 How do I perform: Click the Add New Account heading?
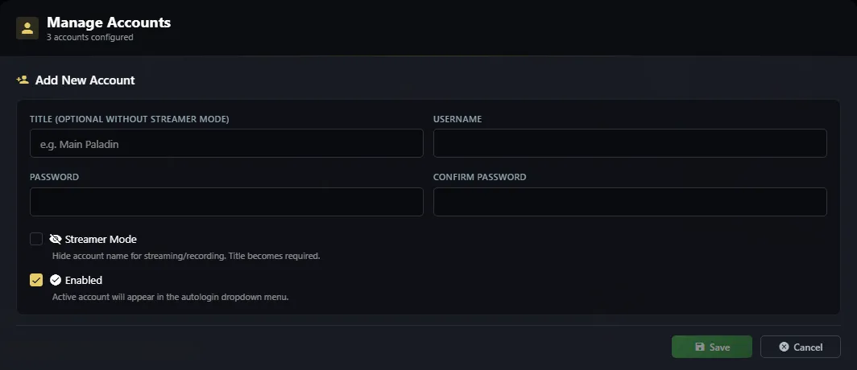[85, 80]
